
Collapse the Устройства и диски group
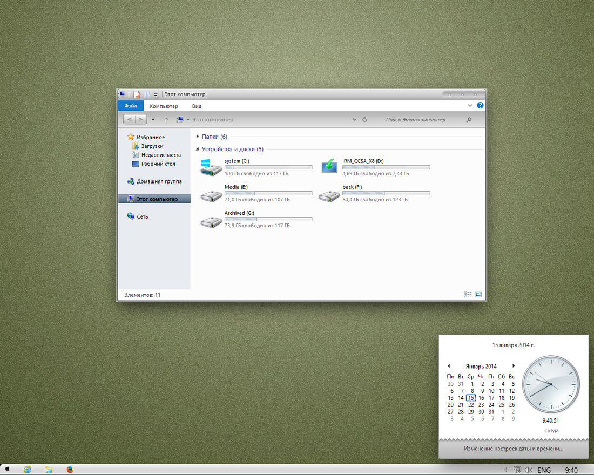point(197,149)
